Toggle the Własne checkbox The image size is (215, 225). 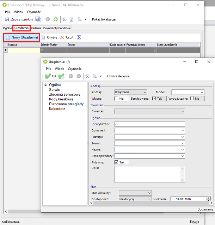(116, 99)
